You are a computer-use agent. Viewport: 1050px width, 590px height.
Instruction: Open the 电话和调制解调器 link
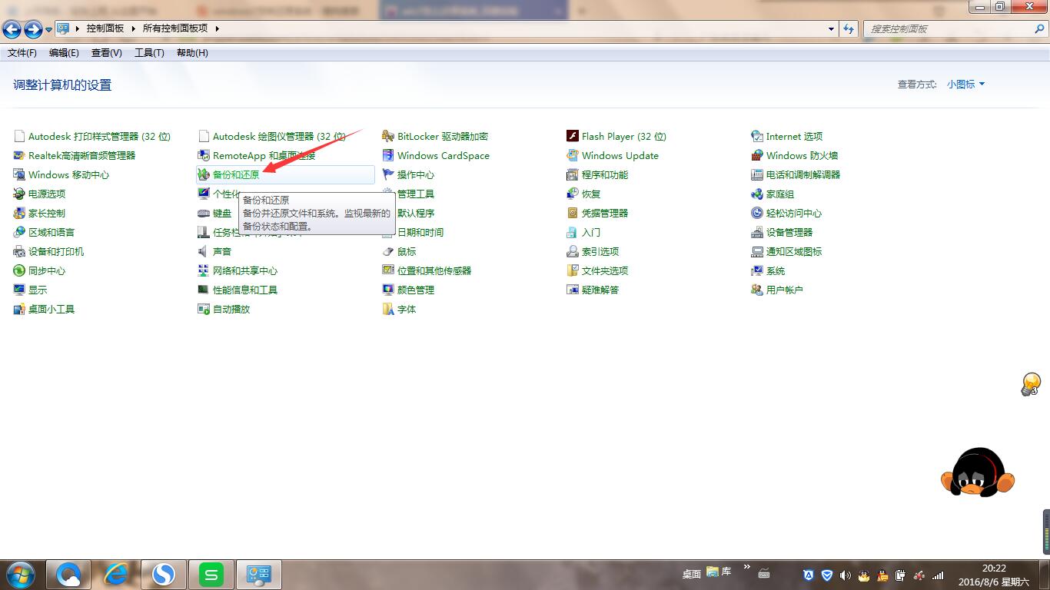point(803,174)
